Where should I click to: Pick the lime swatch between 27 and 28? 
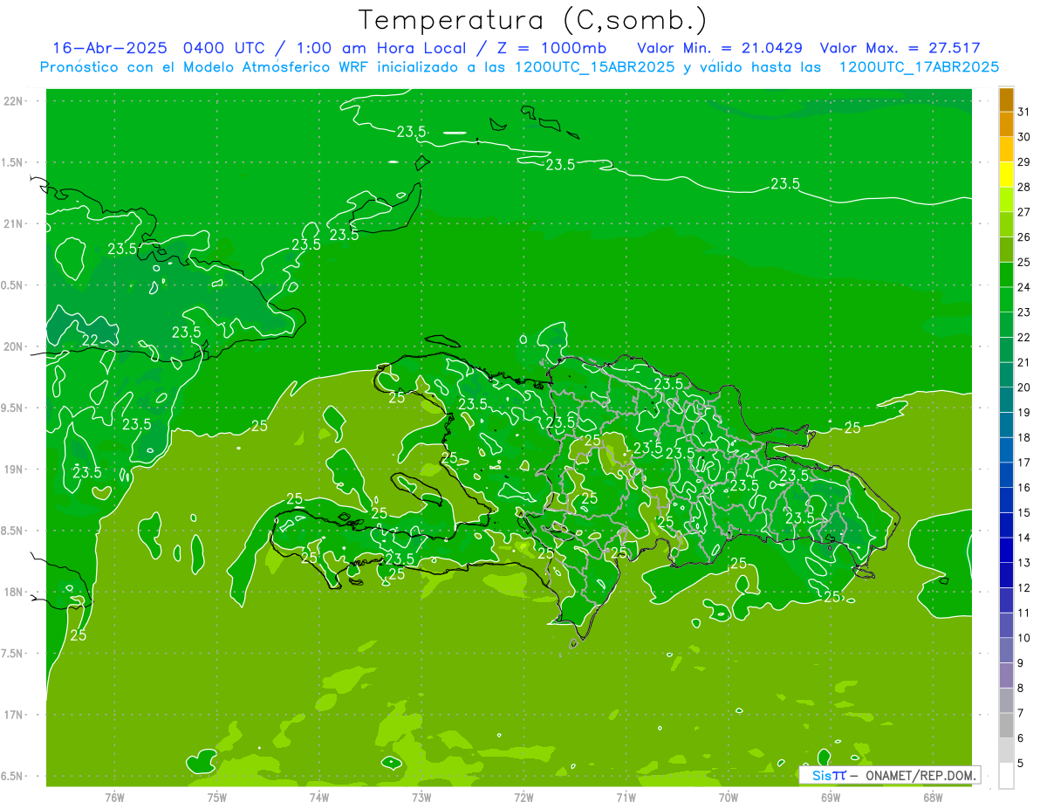click(x=1006, y=200)
